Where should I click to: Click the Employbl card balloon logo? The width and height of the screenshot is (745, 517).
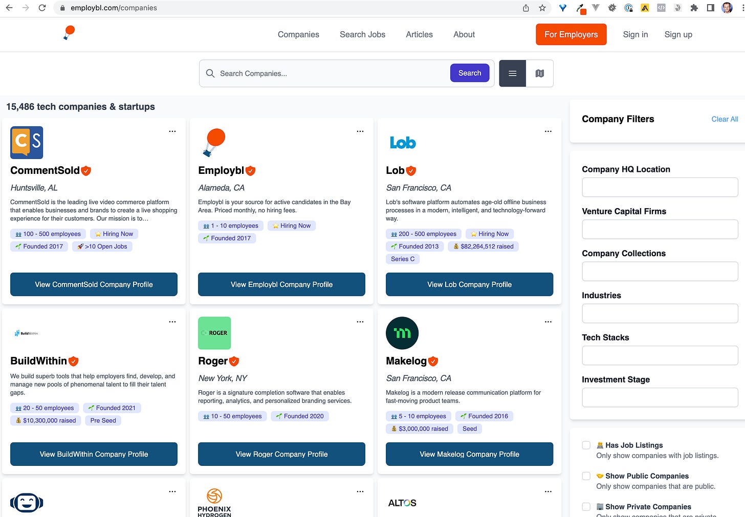click(x=214, y=143)
